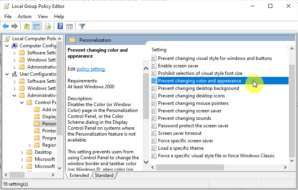Switch to the Standard tab
Image resolution: width=298 pixels, height=190 pixels.
(x=104, y=175)
